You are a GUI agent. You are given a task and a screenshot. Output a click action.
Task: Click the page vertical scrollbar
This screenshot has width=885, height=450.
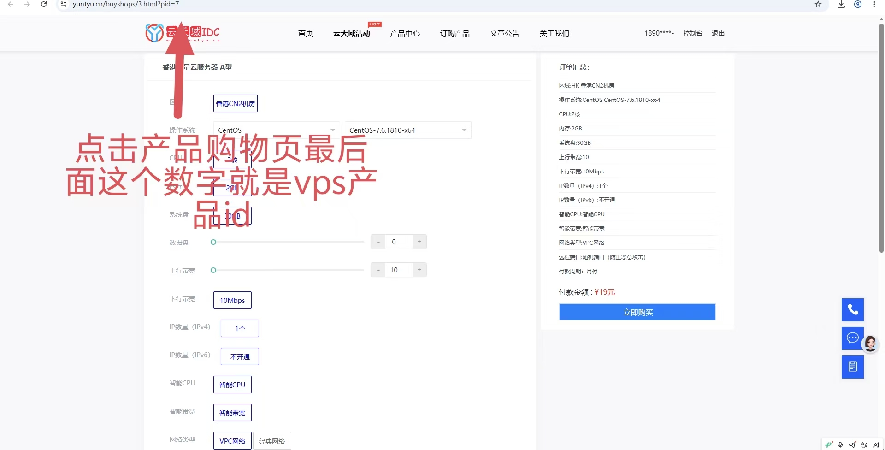[881, 138]
